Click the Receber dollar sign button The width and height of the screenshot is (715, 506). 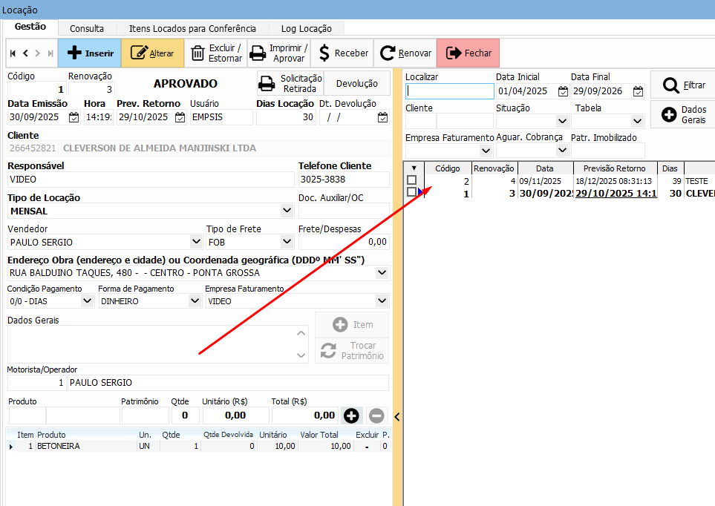click(x=342, y=53)
